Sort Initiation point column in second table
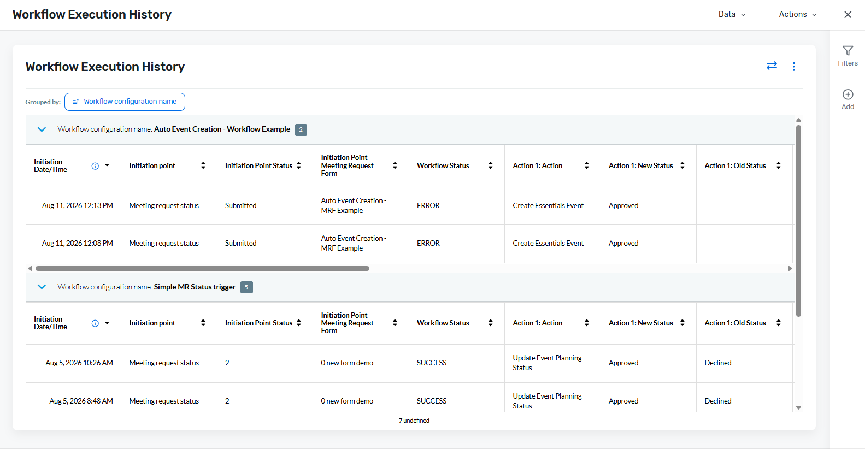Screen dimensions: 865x450 coord(203,323)
